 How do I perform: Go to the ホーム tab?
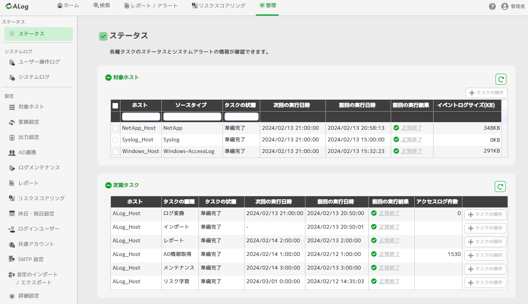(x=68, y=6)
